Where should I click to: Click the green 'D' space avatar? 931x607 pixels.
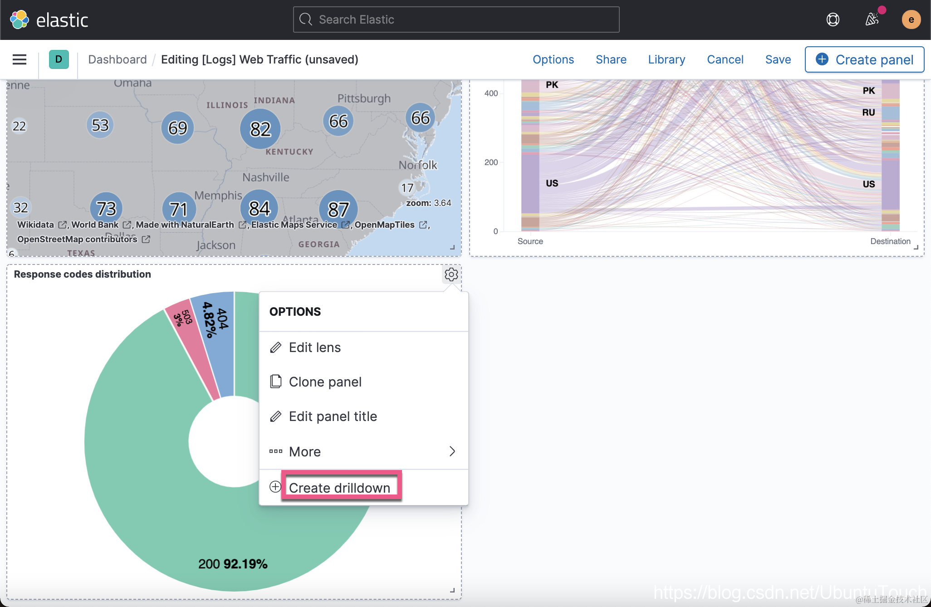tap(59, 59)
